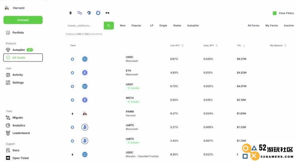Click the 0.015% Daily APY value
The height and width of the screenshot is (162, 296).
tap(208, 100)
